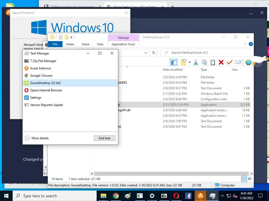Click the scissors Cut icon

[196, 62]
